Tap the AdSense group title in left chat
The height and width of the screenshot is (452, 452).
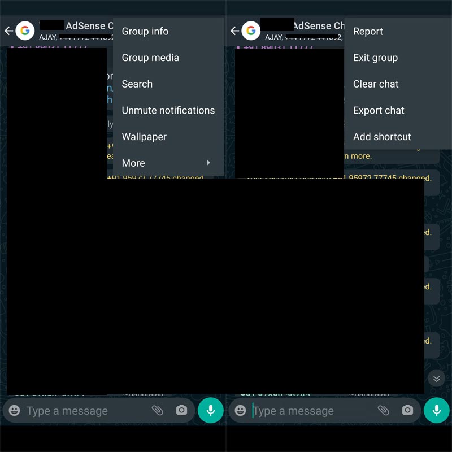coord(89,25)
